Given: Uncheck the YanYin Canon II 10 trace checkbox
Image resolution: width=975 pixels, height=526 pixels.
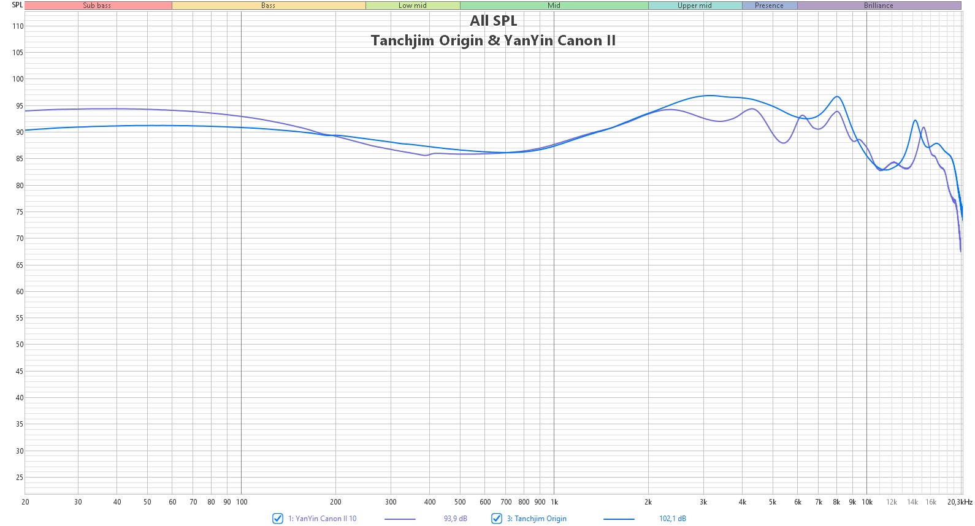Looking at the screenshot, I should pyautogui.click(x=278, y=518).
